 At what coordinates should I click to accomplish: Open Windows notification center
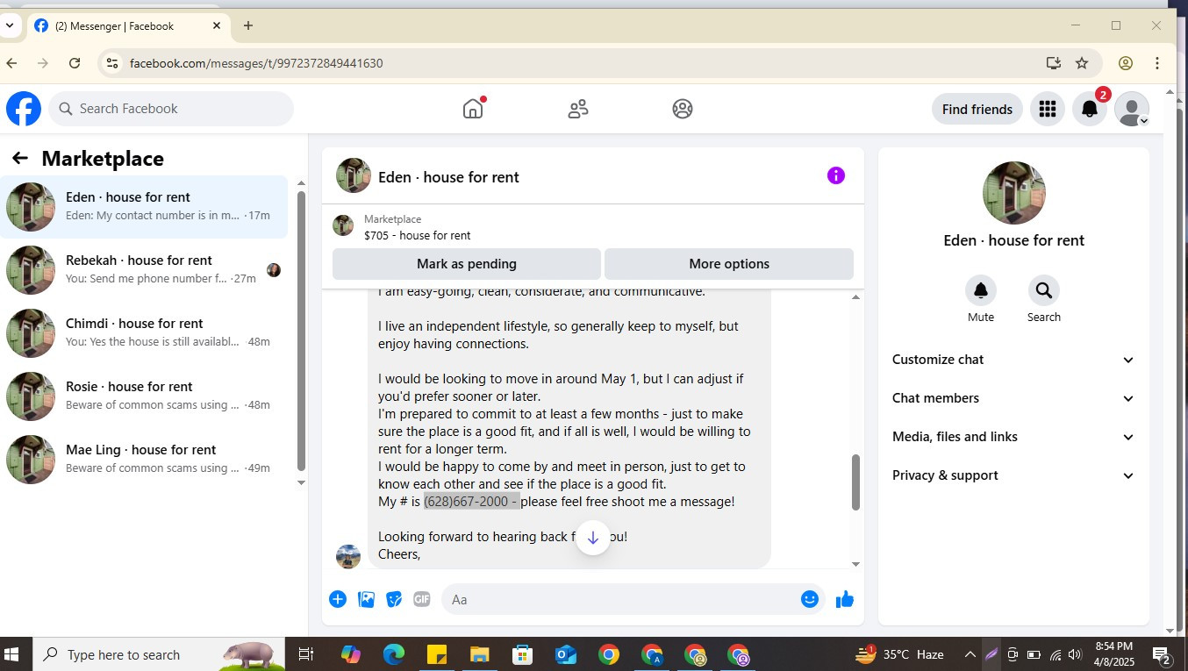tap(1162, 654)
